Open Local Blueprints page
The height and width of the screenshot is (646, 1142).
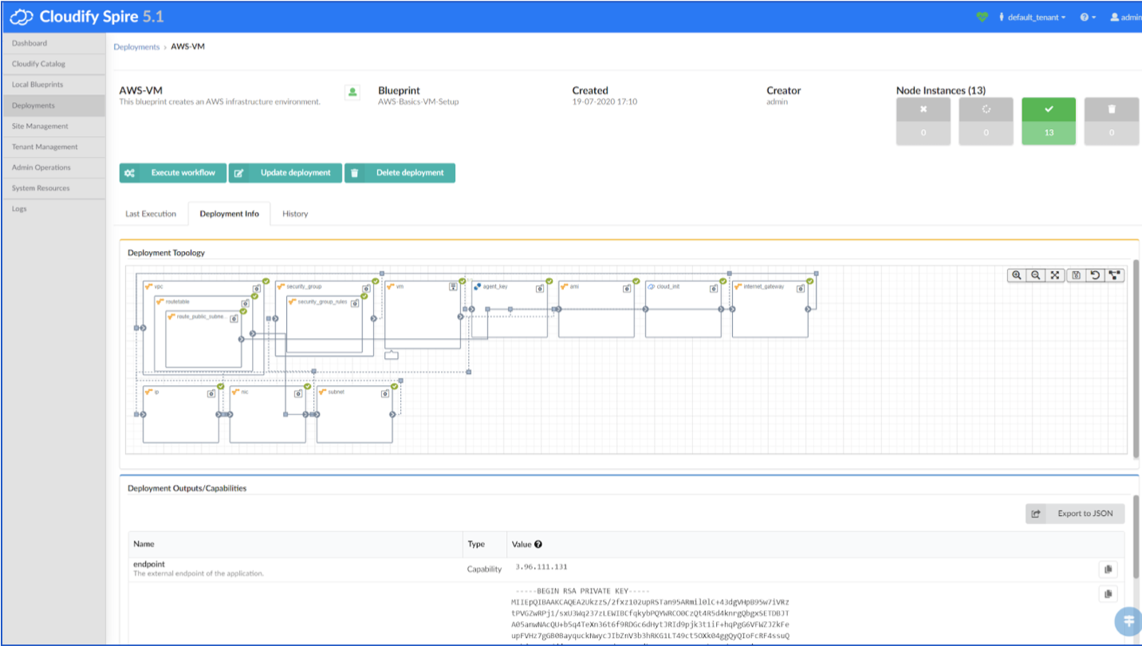[x=53, y=85]
